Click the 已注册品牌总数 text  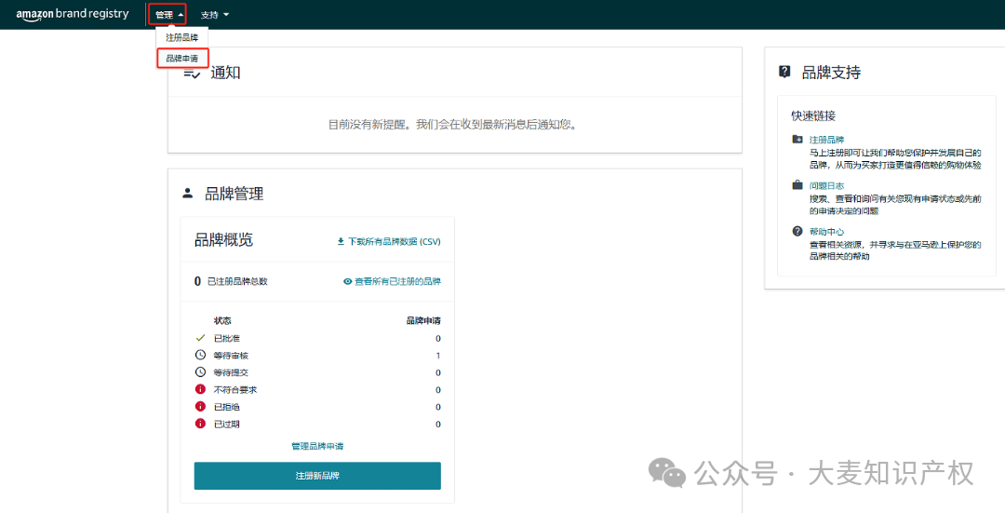(x=238, y=281)
